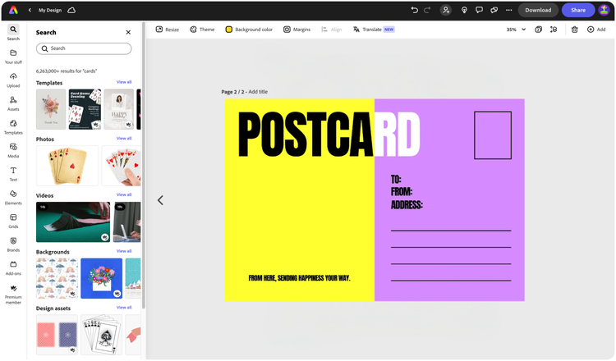The width and height of the screenshot is (616, 361).
Task: Open Your stuff in the sidebar
Action: [x=13, y=57]
